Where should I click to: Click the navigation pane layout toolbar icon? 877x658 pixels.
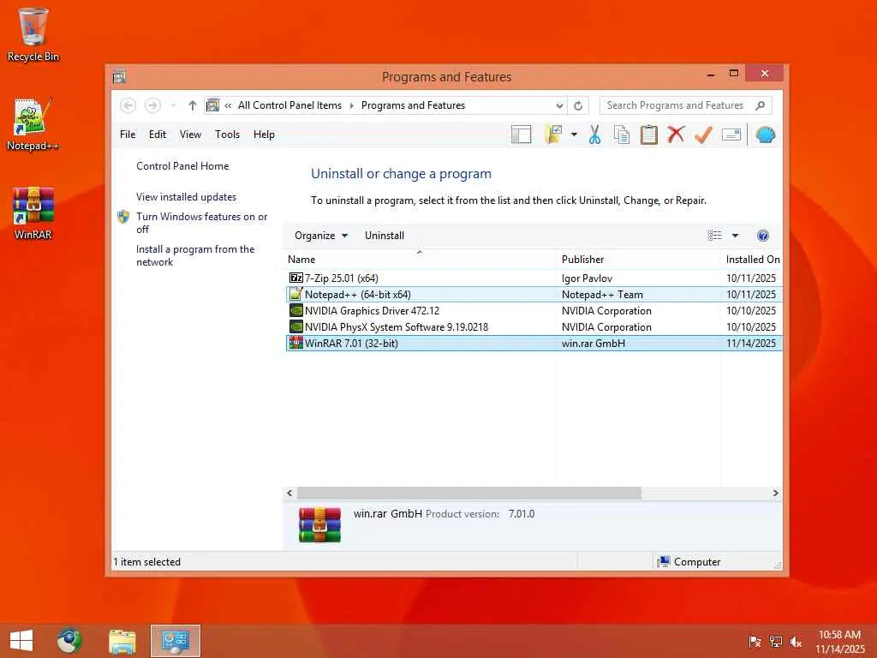(521, 135)
